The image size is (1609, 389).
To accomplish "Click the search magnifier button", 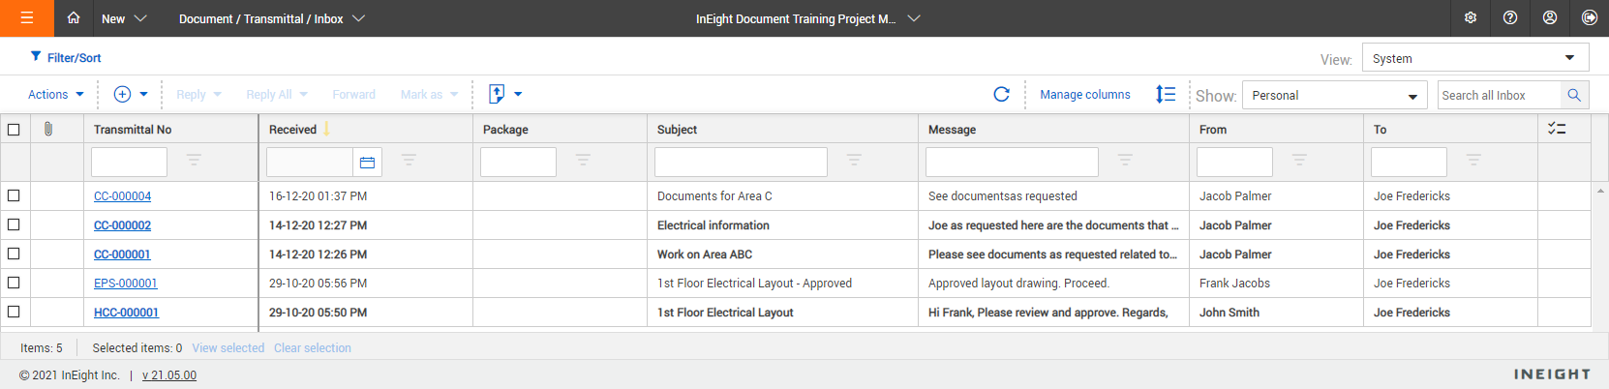I will pyautogui.click(x=1574, y=95).
